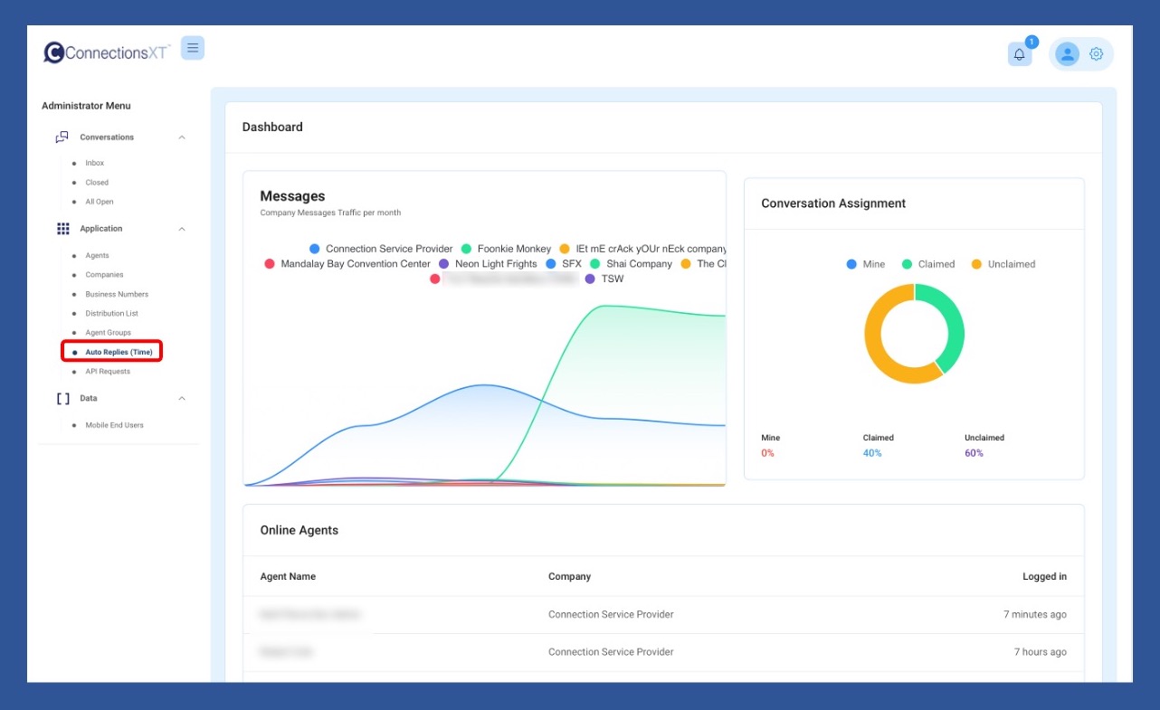Click the ConnectionsXT logo
Image resolution: width=1160 pixels, height=710 pixels.
(107, 52)
